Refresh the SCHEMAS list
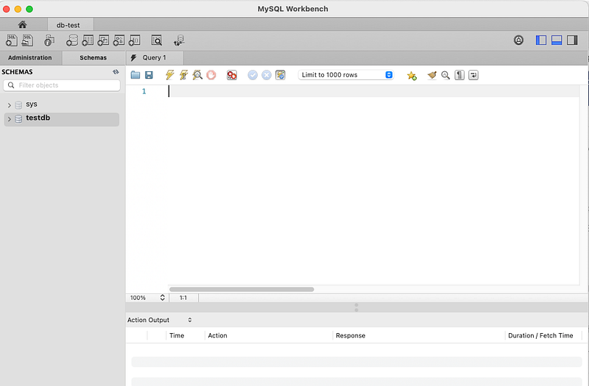 point(116,71)
